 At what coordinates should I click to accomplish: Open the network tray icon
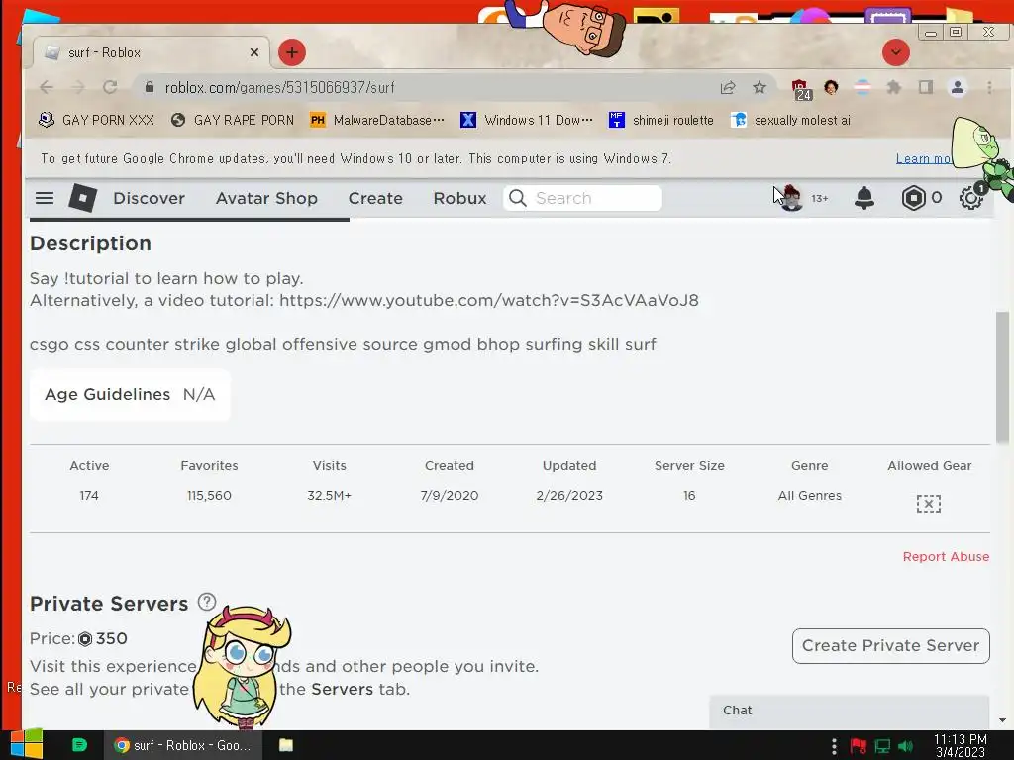tap(882, 746)
